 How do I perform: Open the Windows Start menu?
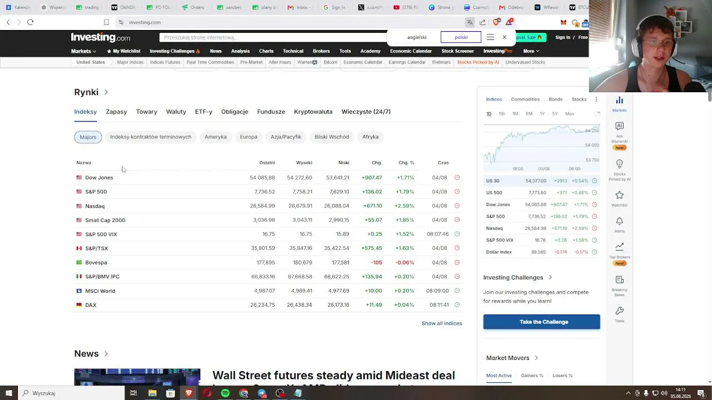pos(8,393)
